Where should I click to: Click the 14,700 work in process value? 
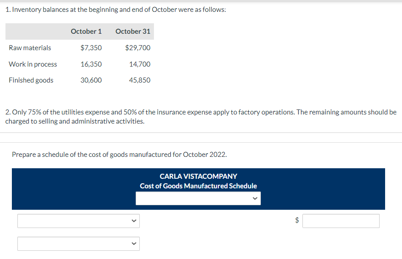140,64
